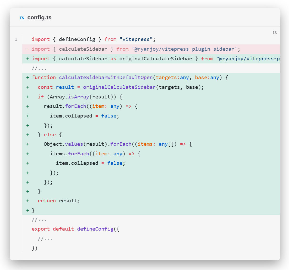The image size is (289, 270).
Task: Click line number 1 in the gutter
Action: click(x=16, y=39)
